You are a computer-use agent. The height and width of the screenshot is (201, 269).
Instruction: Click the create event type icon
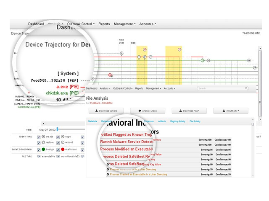[x=43, y=137]
